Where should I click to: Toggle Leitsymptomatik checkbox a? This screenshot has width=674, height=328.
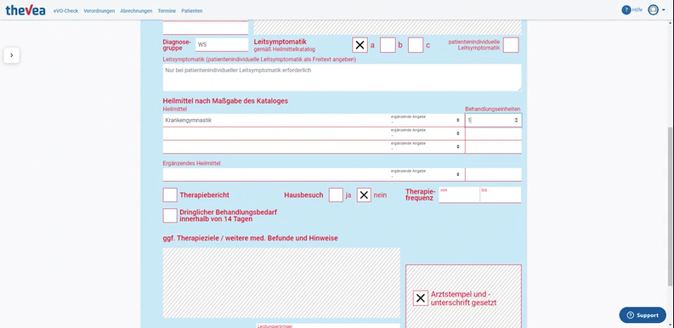[x=360, y=45]
